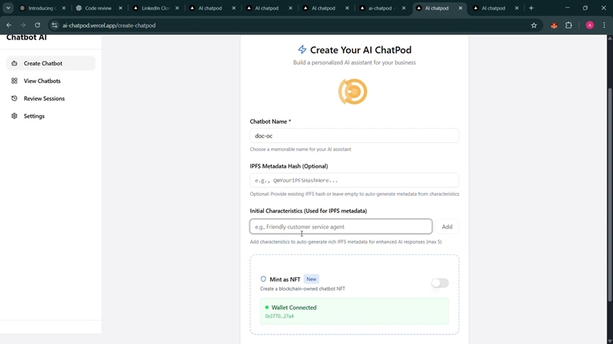
Task: Click the Initial Characteristics input field
Action: click(x=341, y=226)
